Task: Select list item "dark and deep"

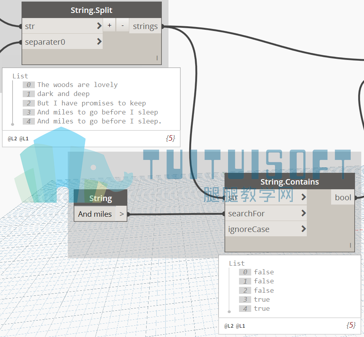Action: 63,94
